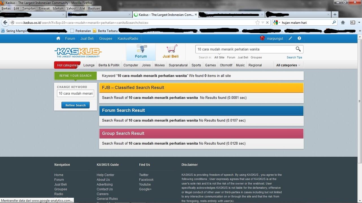
Task: Open the Otomotif category
Action: click(x=226, y=65)
